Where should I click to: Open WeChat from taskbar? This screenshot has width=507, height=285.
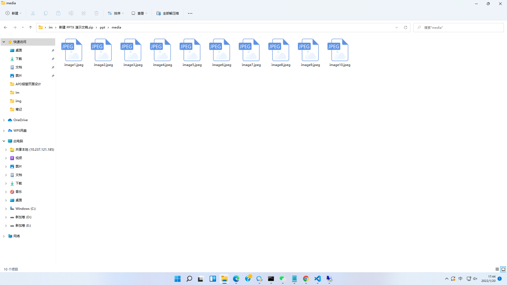click(283, 279)
